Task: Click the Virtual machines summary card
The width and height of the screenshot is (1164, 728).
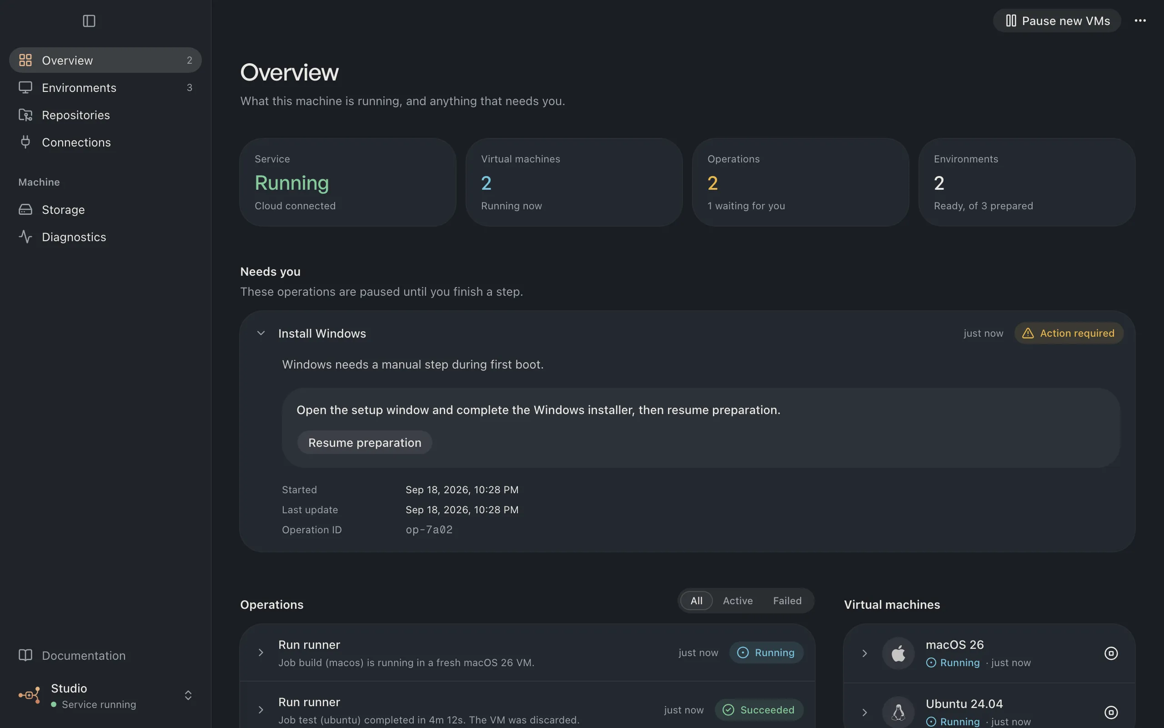Action: pyautogui.click(x=574, y=182)
